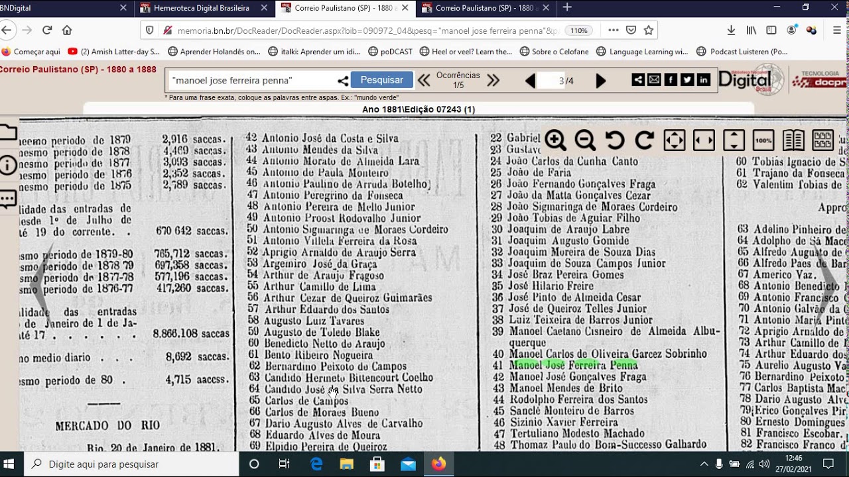Send the document by email
Image resolution: width=849 pixels, height=477 pixels.
654,80
